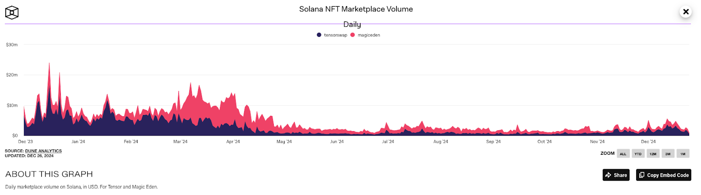
Task: Click the Apr '24 x-axis label
Action: (x=233, y=142)
